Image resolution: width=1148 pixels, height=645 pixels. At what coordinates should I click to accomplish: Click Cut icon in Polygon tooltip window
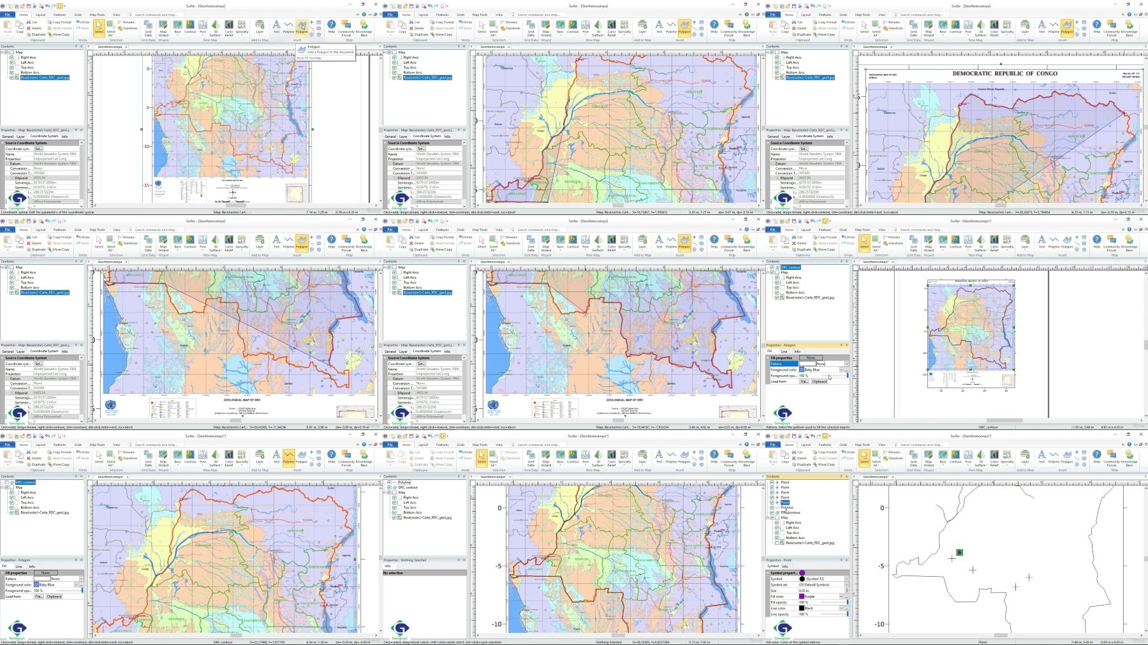33,22
